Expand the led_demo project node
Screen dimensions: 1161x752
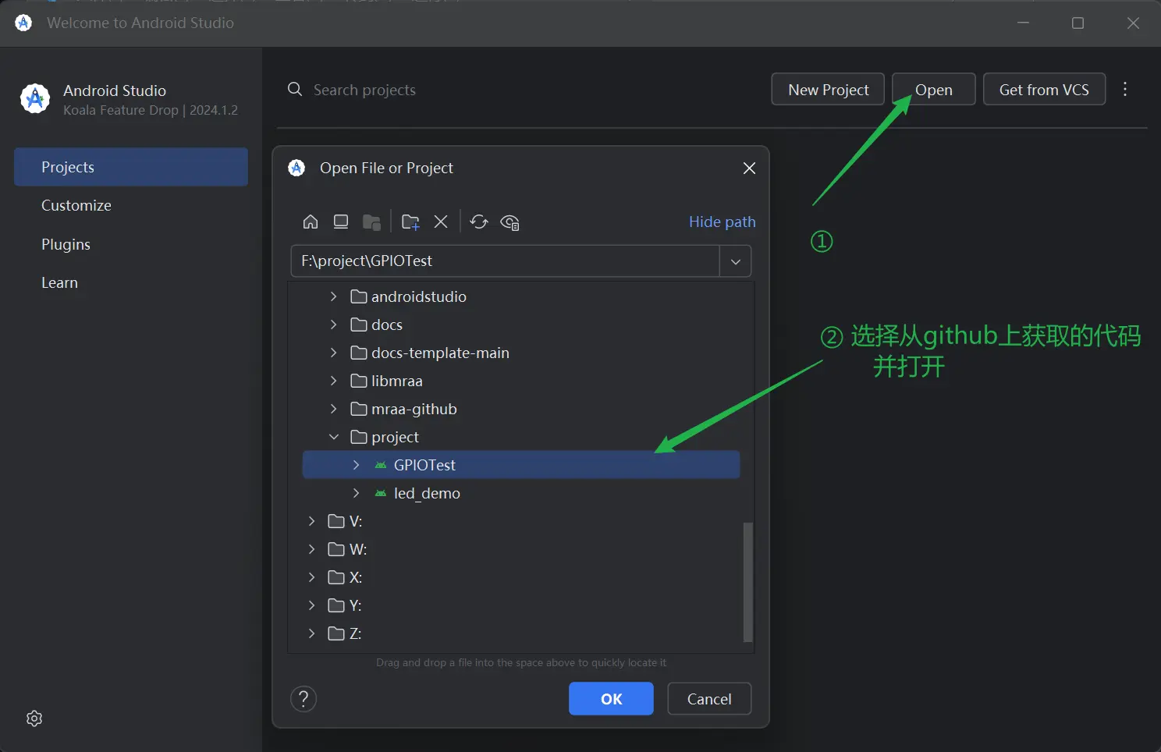357,493
